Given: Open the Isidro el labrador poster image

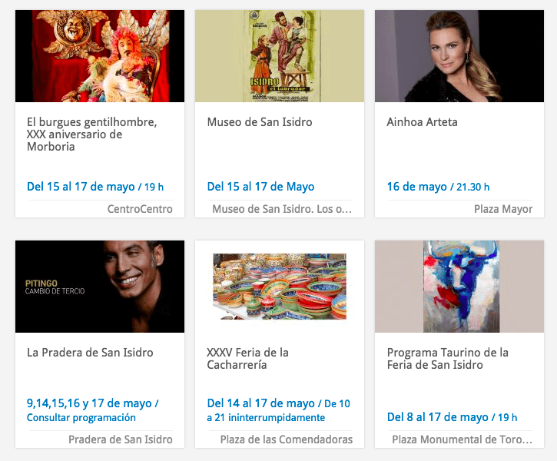Looking at the screenshot, I should point(280,56).
